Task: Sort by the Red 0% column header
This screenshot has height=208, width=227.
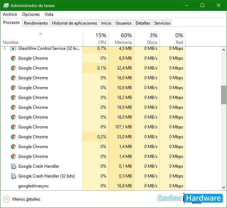Action: coord(173,39)
